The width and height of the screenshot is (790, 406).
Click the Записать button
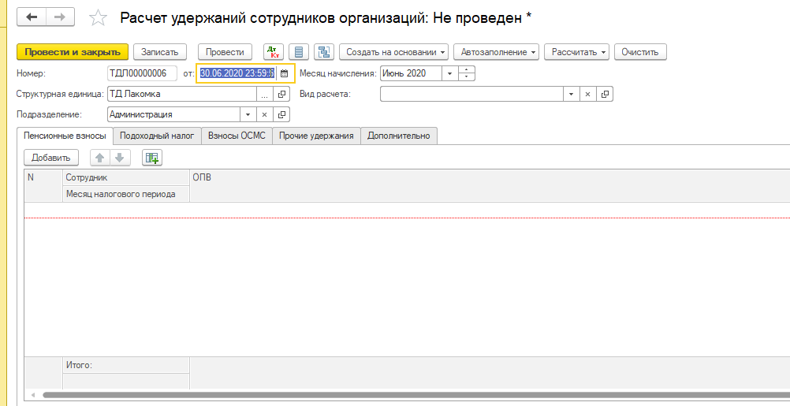(x=160, y=52)
